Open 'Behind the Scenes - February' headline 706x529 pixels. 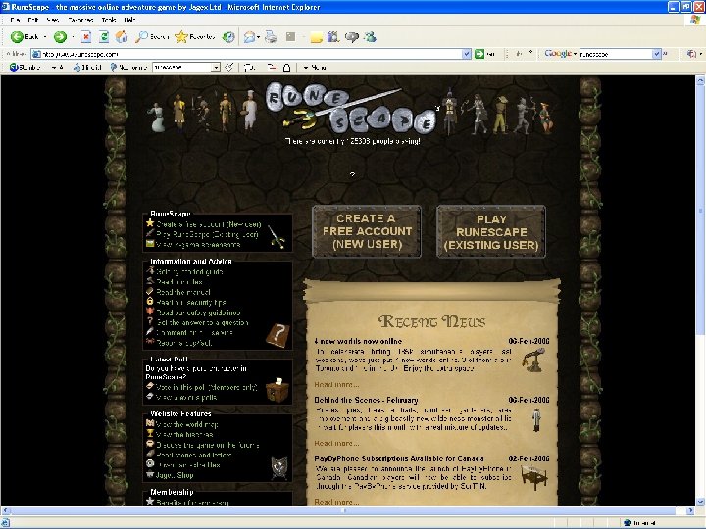(366, 400)
